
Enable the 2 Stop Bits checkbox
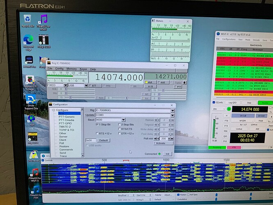120,124
